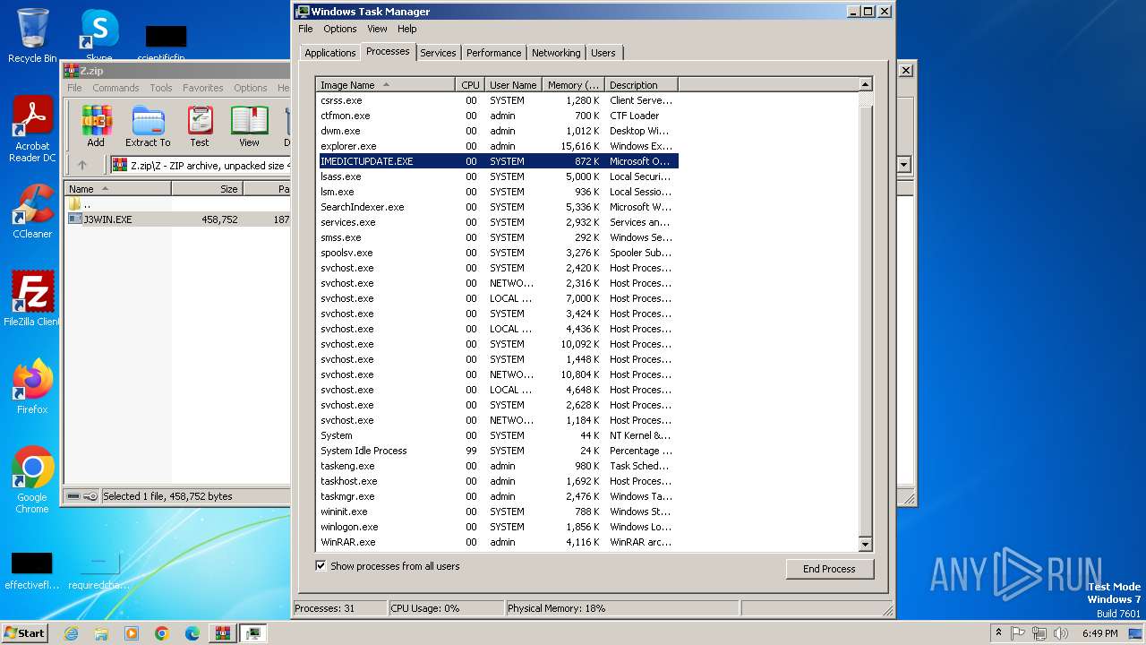Select the taskmgr.exe process row
This screenshot has height=645, width=1146.
pos(498,496)
